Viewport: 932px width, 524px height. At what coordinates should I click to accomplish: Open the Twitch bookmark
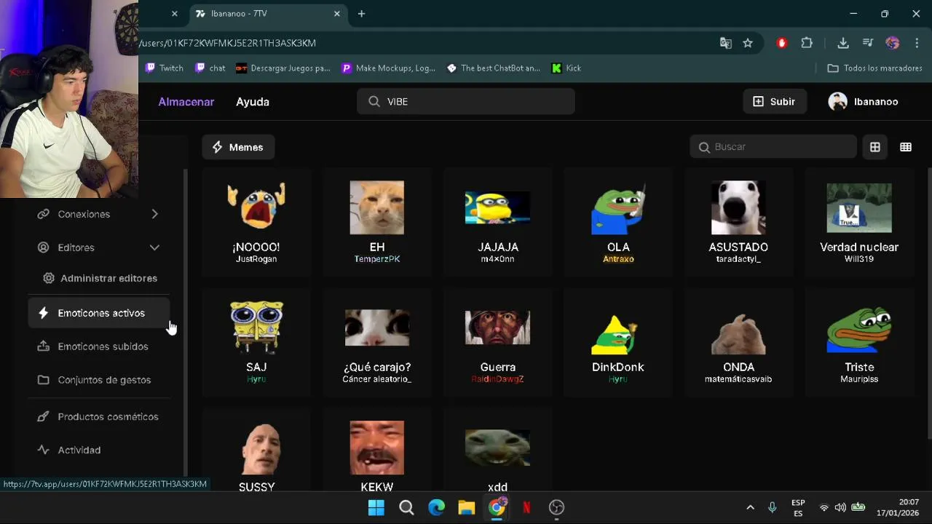click(165, 68)
